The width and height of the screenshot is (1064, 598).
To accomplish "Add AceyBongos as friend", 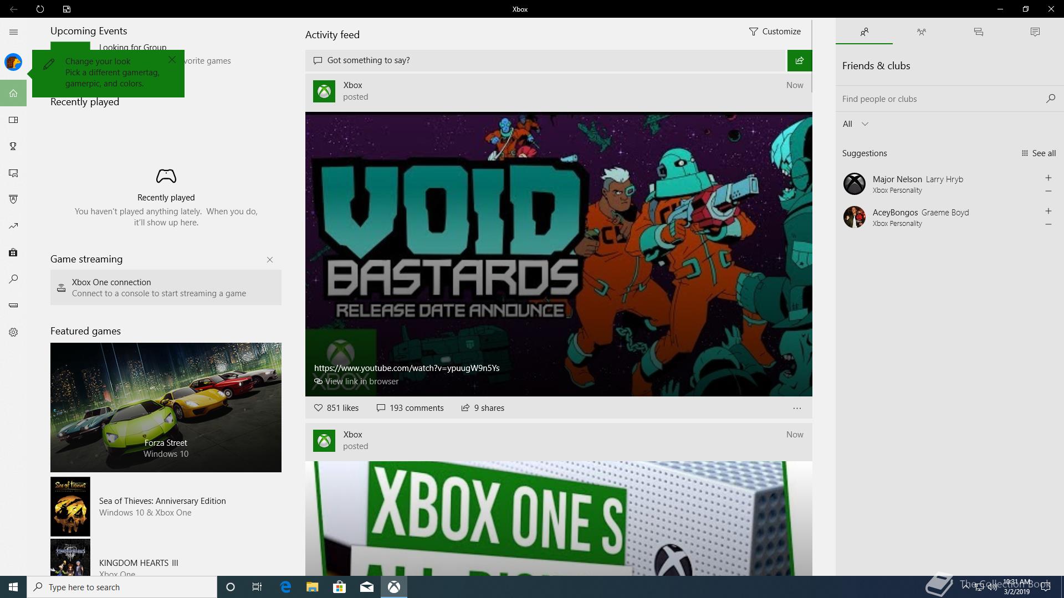I will pos(1048,211).
